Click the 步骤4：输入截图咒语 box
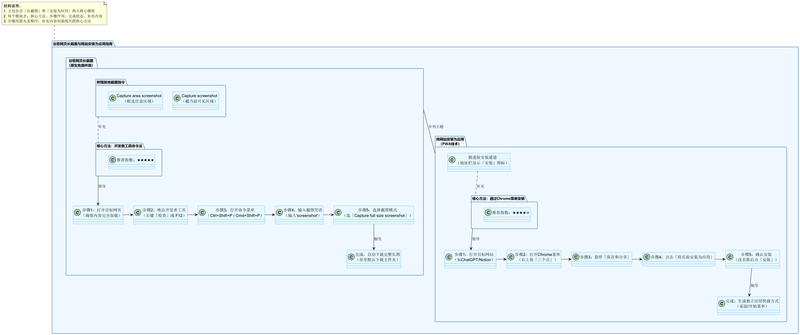This screenshot has width=800, height=335. pos(303,213)
